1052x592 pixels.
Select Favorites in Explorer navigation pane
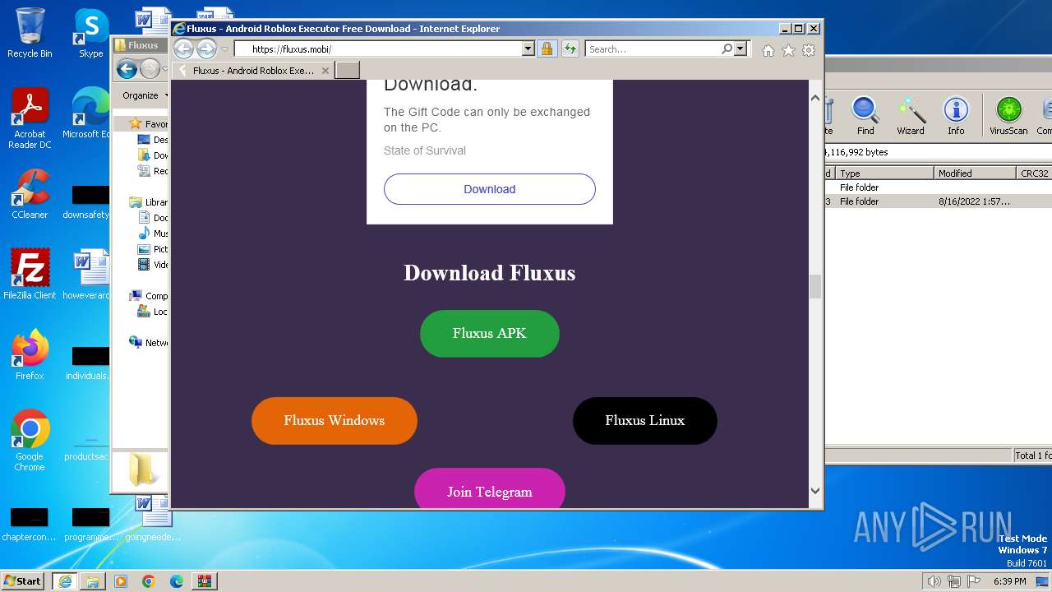tap(149, 124)
